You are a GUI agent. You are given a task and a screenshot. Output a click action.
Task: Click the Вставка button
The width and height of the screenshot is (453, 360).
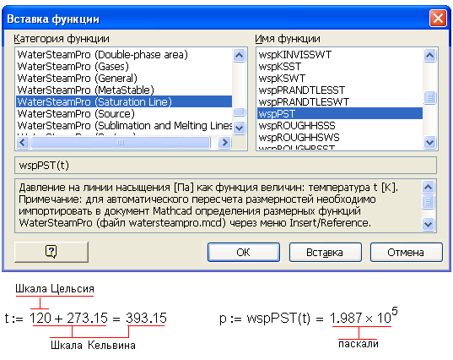click(x=325, y=253)
